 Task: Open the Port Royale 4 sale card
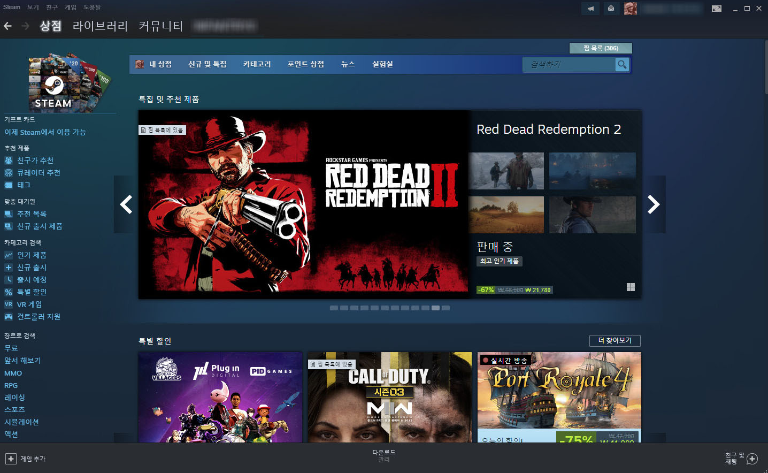(559, 397)
